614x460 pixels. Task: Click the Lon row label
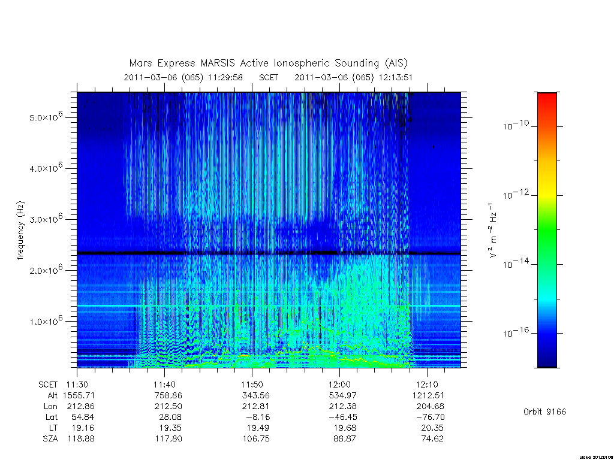click(x=50, y=407)
